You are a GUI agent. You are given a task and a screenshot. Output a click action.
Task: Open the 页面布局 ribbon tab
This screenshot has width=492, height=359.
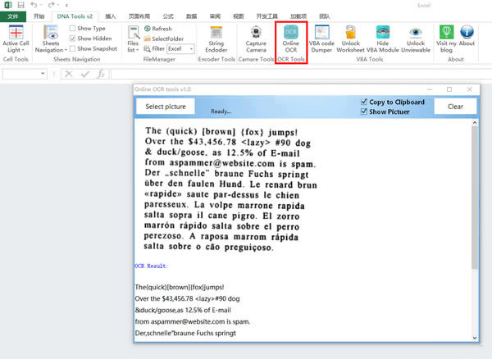(x=139, y=16)
